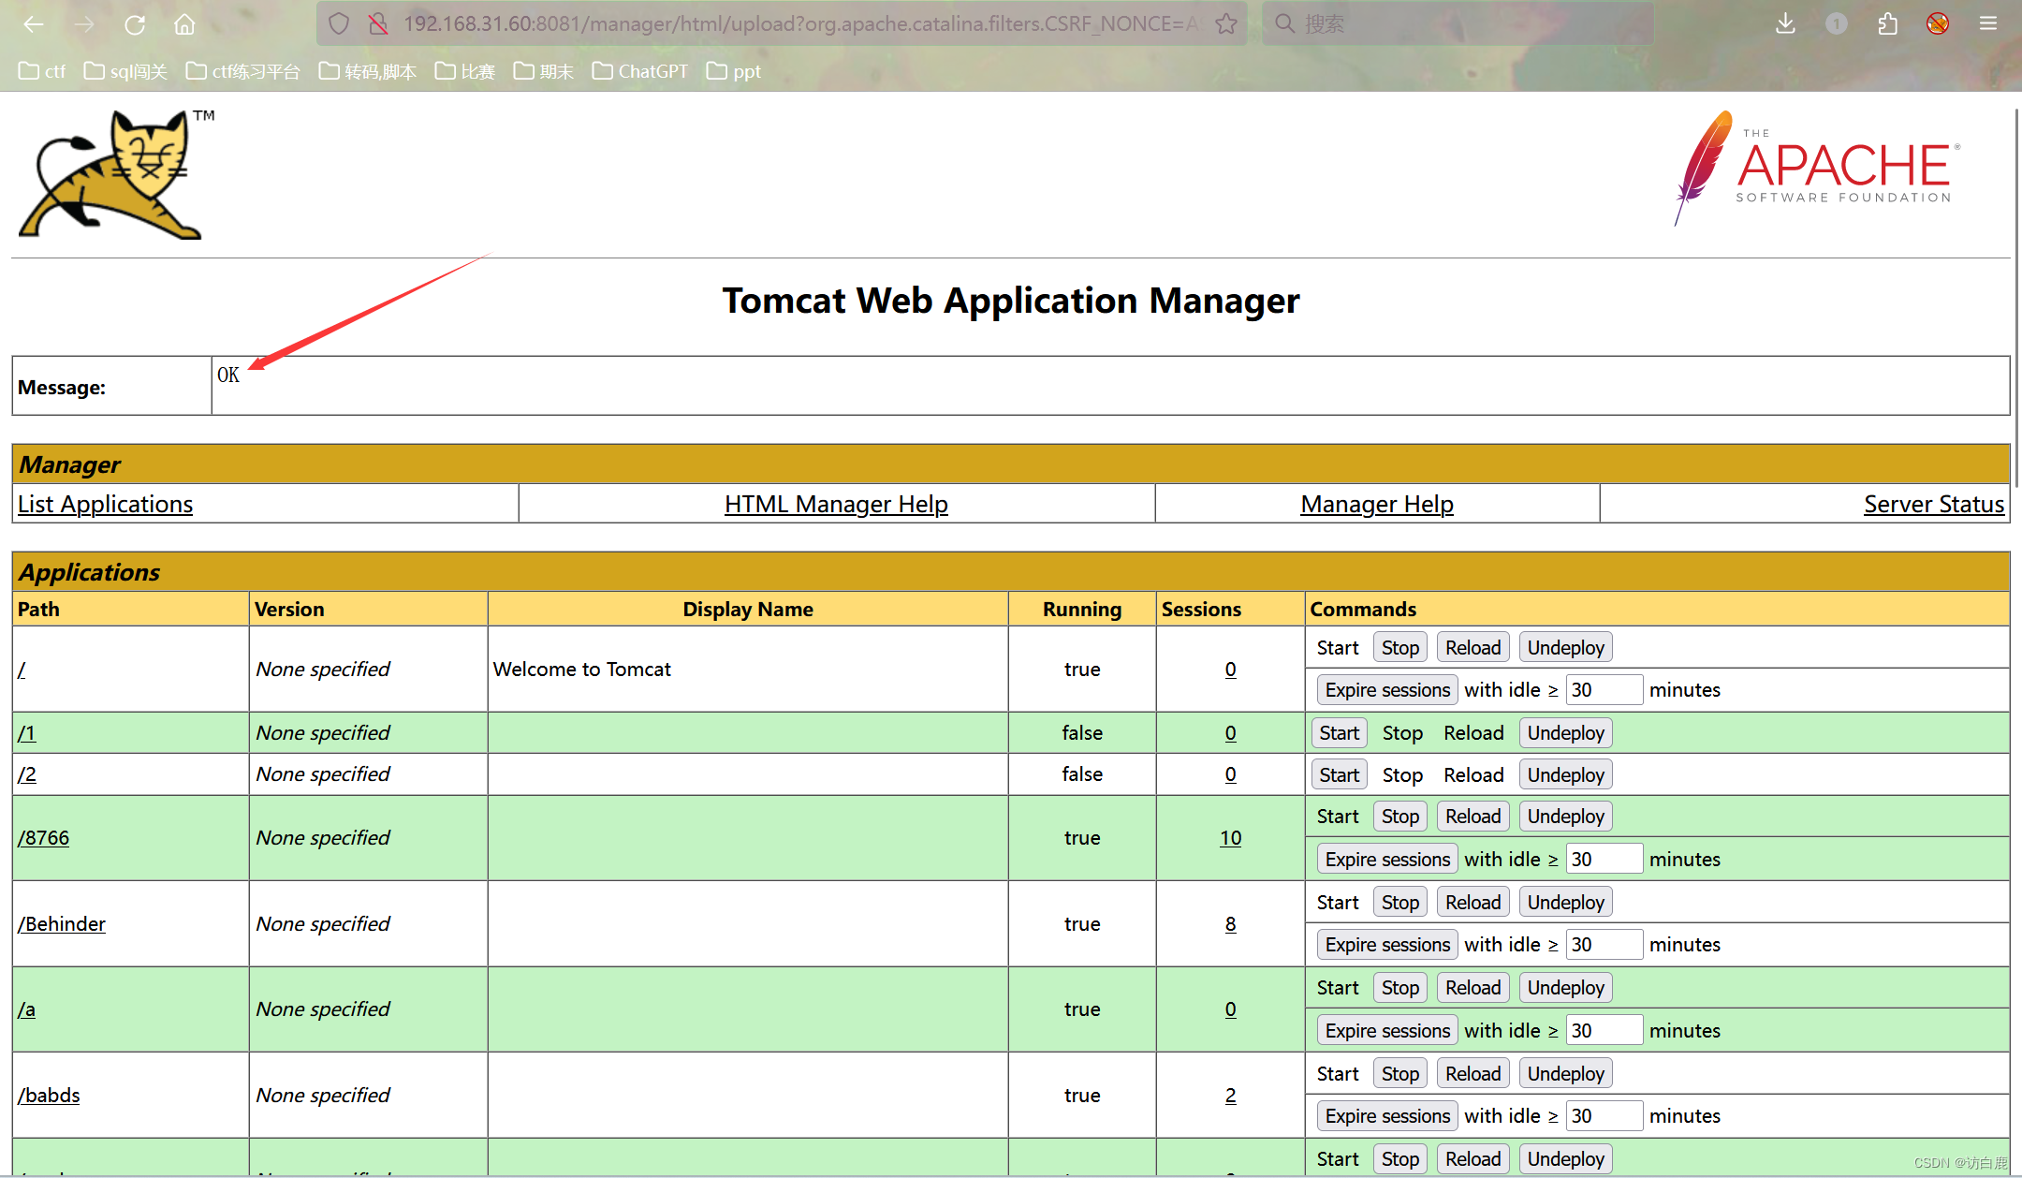
Task: Open the Server Status page
Action: (1933, 504)
